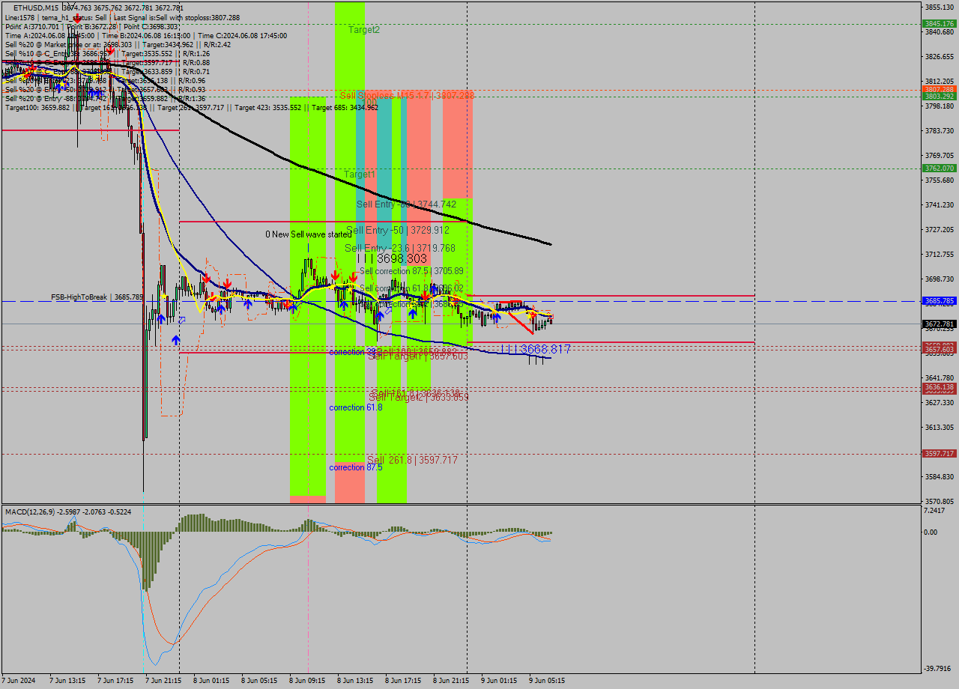Click the Sell Target2 | 3633.859 label
The height and width of the screenshot is (689, 959).
tap(419, 397)
